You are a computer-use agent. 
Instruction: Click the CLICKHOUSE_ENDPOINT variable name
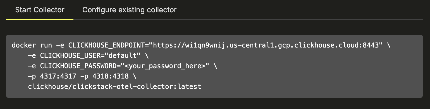click(x=107, y=45)
